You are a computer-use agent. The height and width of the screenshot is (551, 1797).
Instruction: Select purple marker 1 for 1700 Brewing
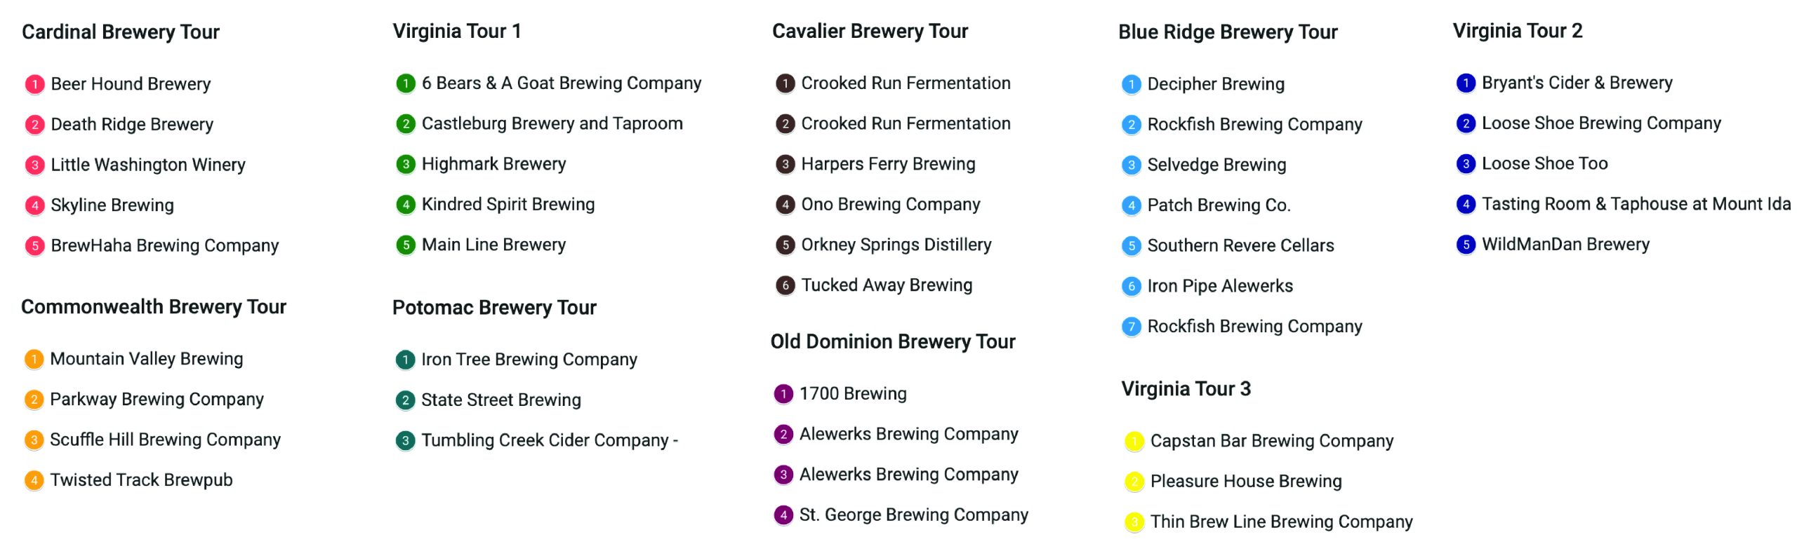[783, 394]
